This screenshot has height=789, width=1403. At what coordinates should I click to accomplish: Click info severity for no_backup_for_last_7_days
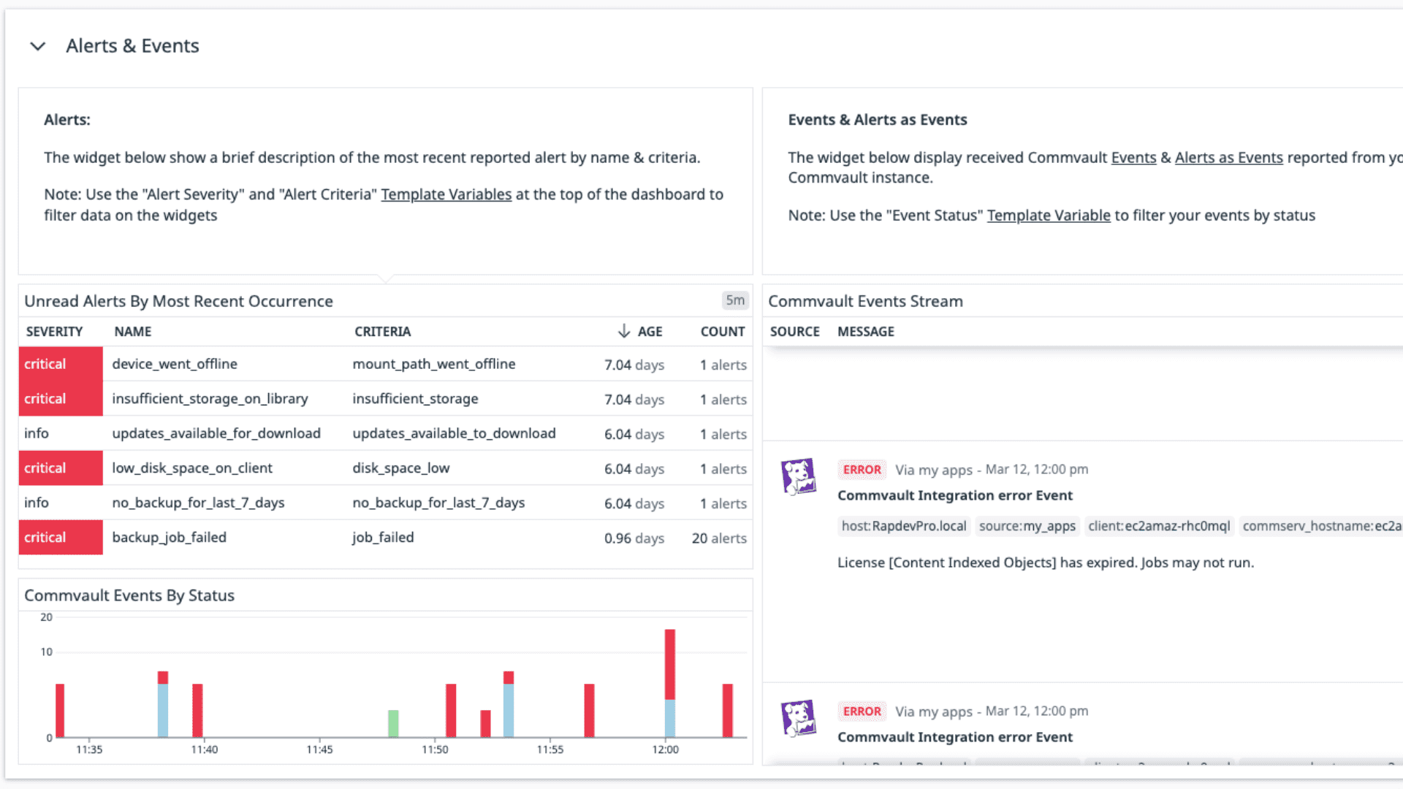click(37, 503)
